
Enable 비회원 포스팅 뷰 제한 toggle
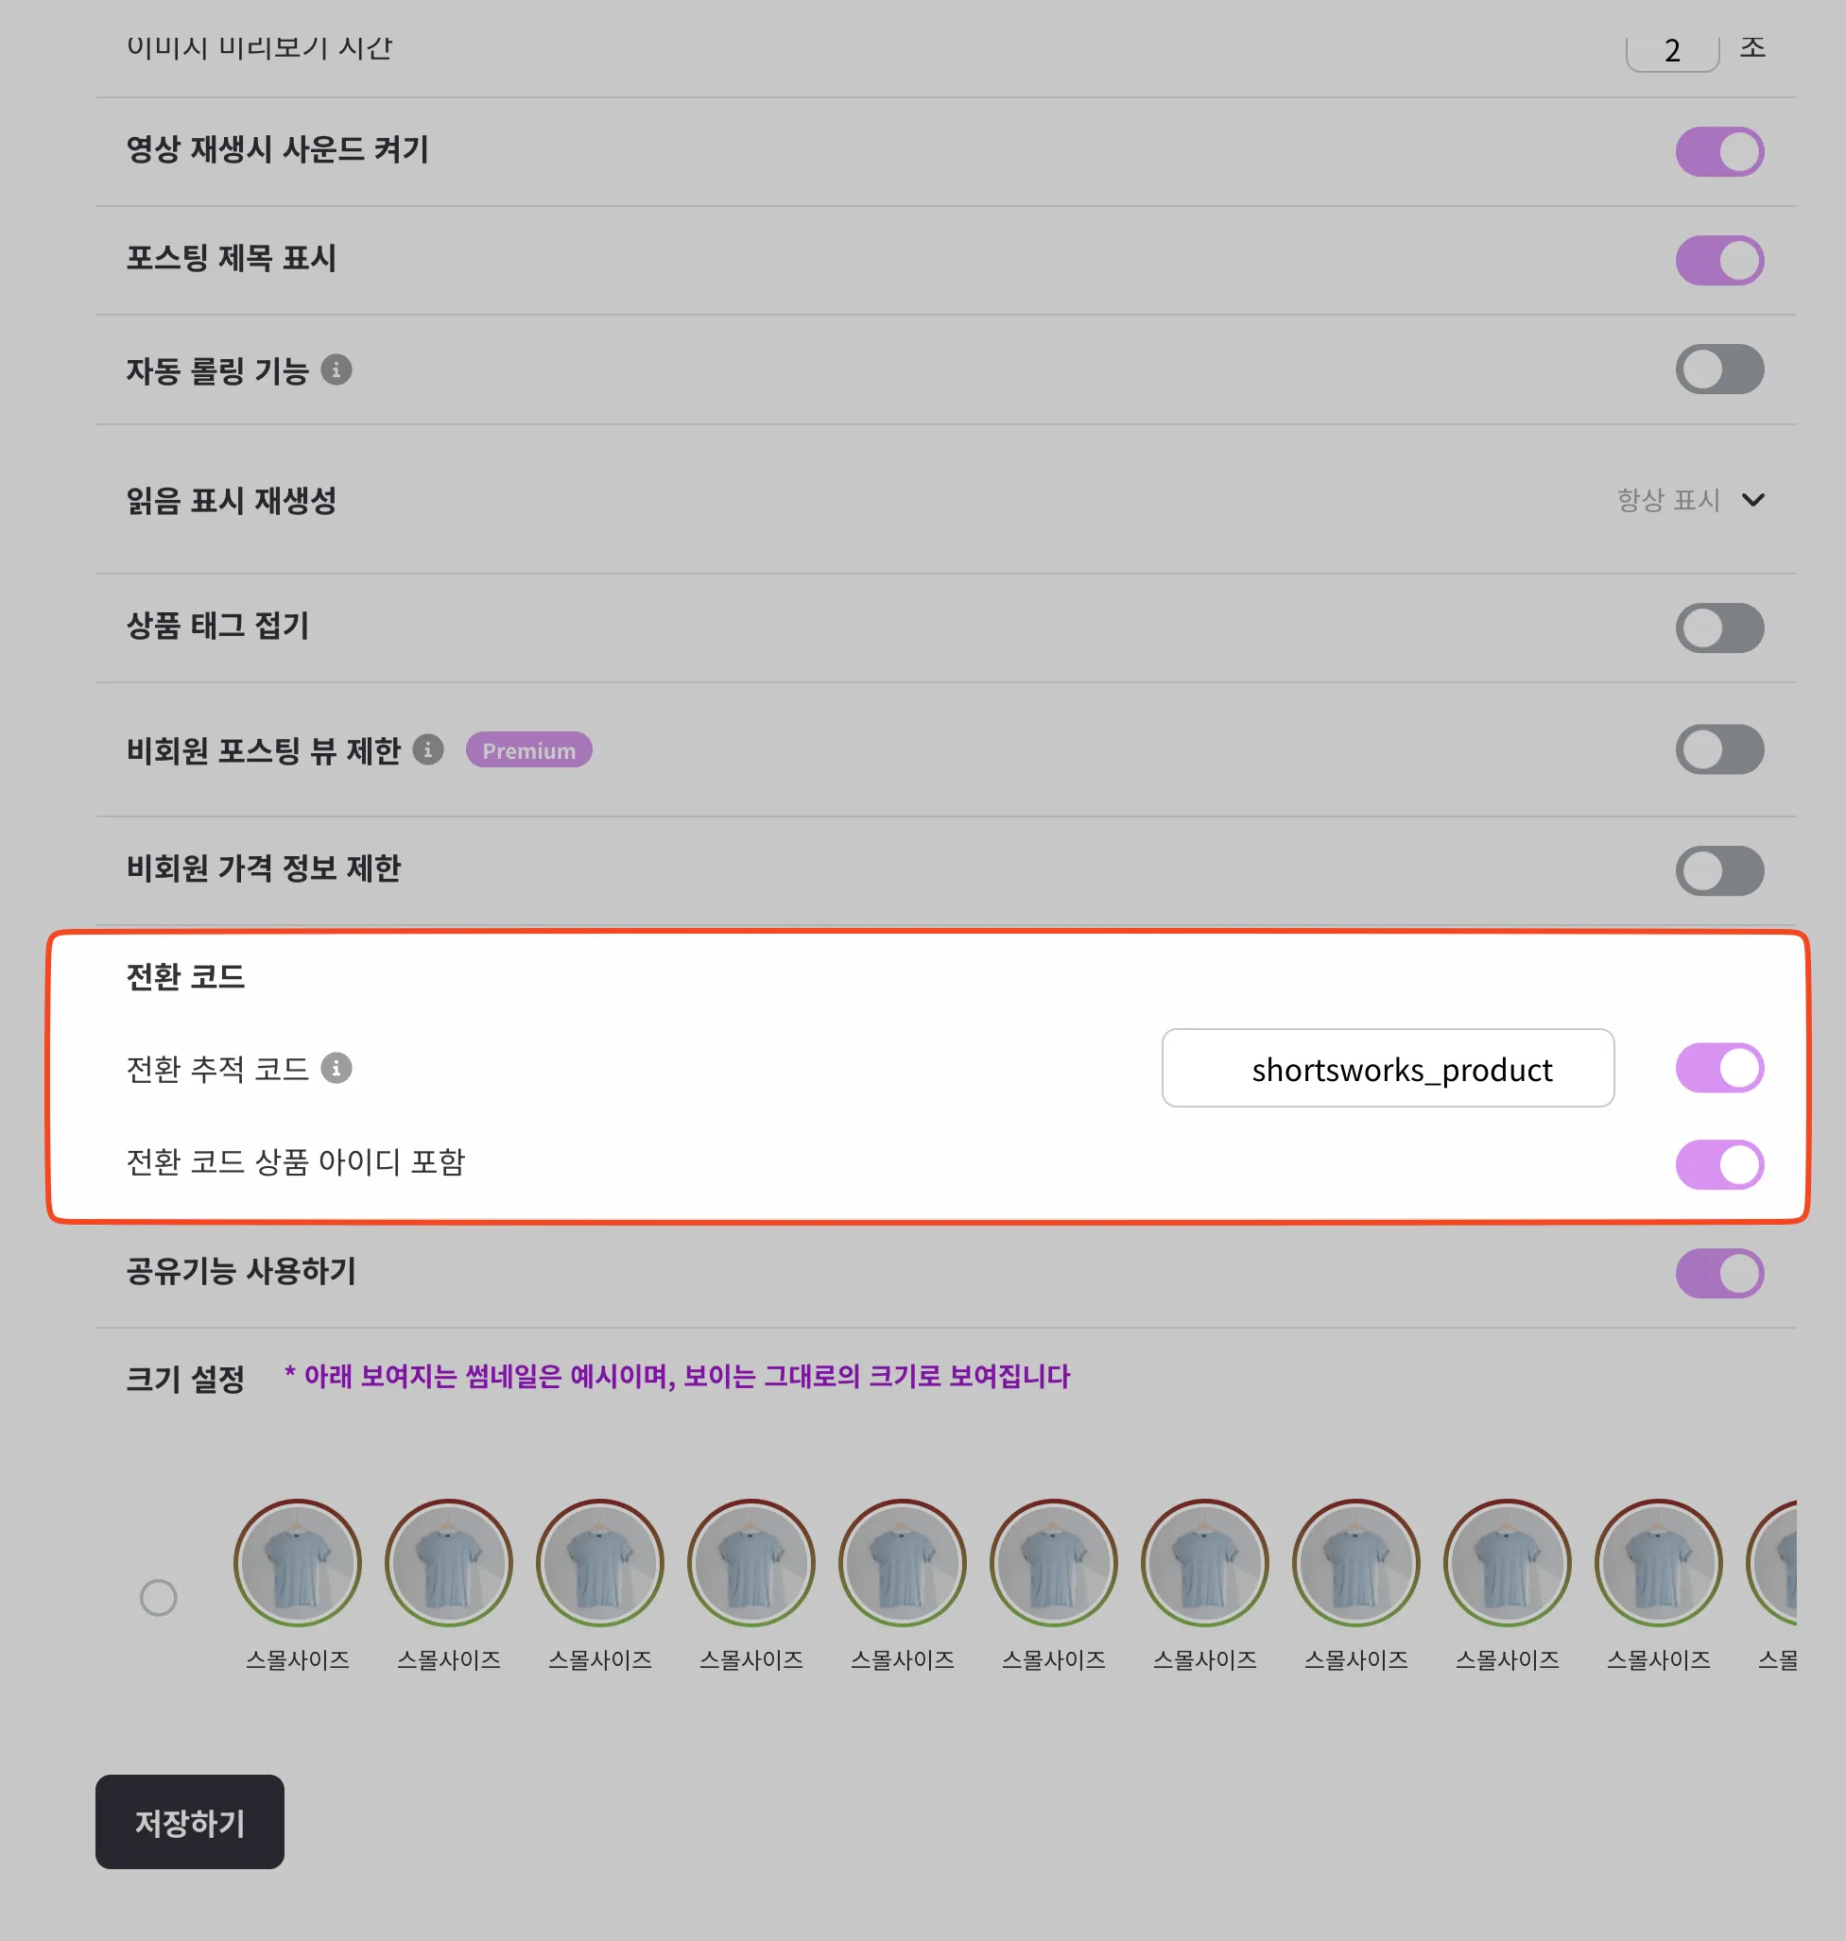[x=1719, y=749]
